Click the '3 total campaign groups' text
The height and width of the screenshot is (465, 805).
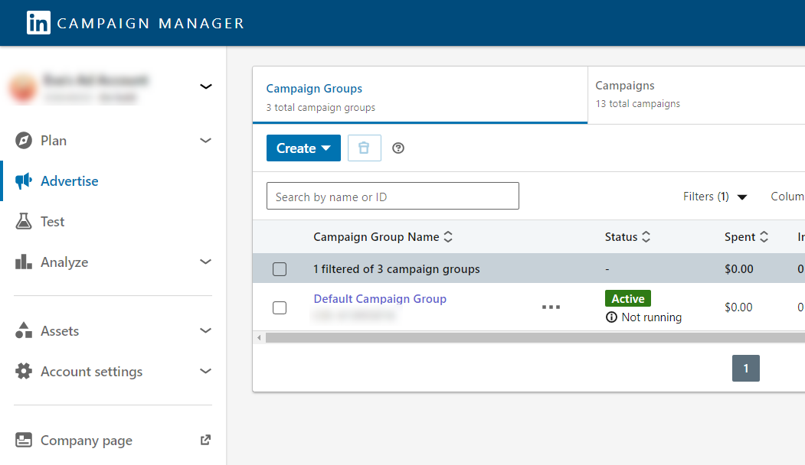tap(320, 108)
